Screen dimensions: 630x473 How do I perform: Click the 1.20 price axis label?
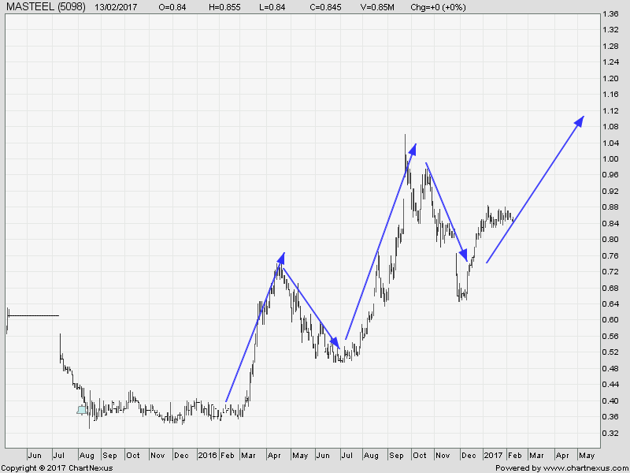[611, 78]
